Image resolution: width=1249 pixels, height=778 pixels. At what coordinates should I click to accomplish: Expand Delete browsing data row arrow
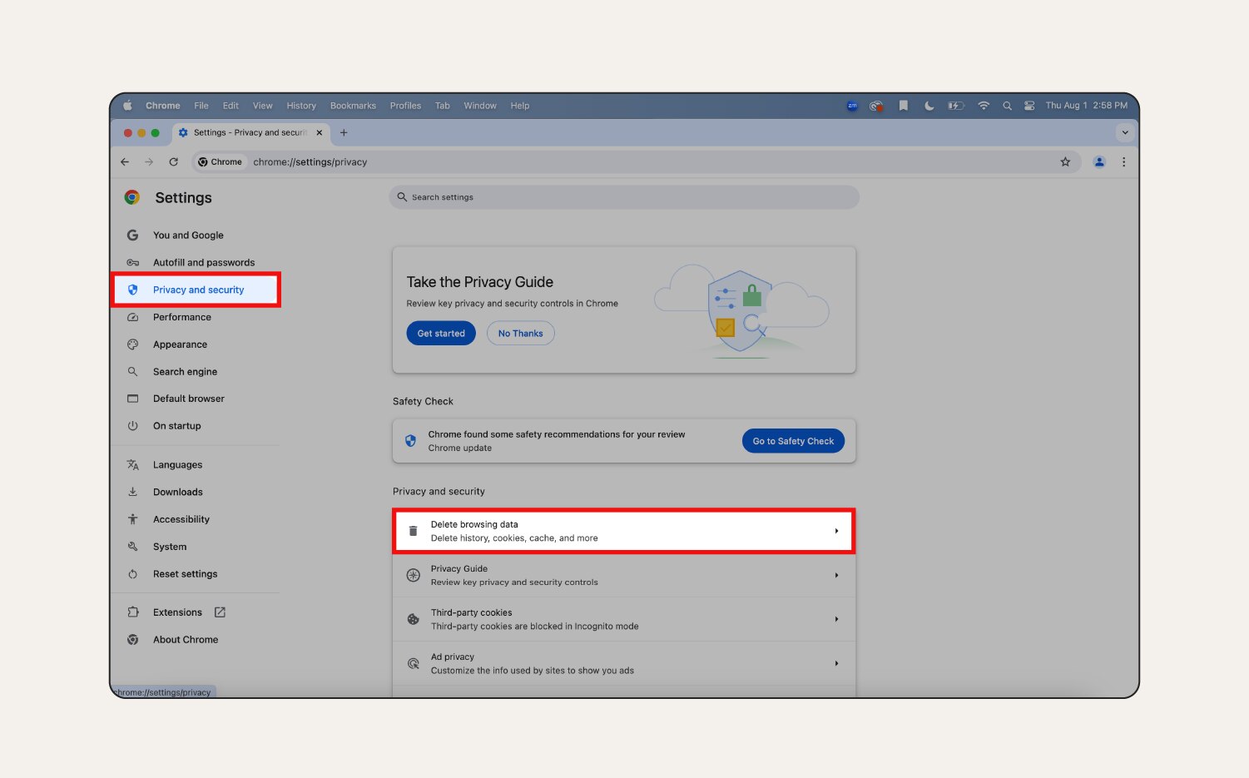click(836, 531)
